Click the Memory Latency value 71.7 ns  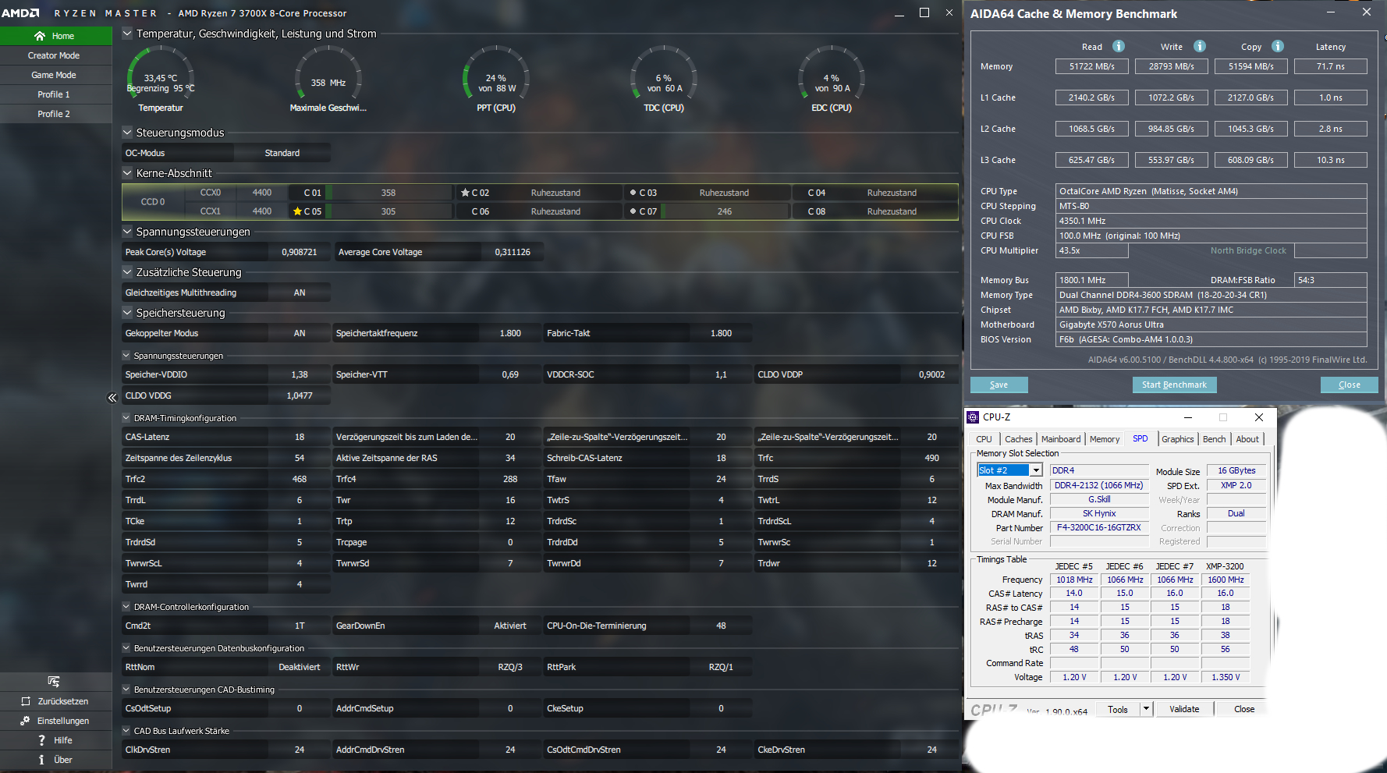1331,66
